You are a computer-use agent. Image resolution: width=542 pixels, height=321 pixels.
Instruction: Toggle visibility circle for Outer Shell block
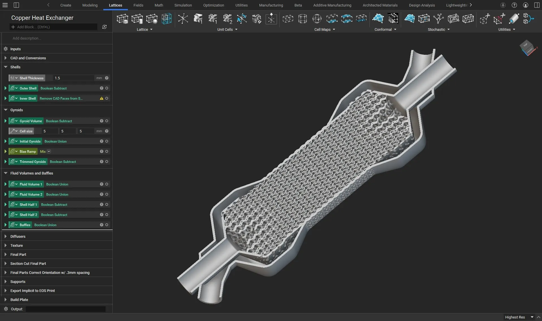pos(107,88)
